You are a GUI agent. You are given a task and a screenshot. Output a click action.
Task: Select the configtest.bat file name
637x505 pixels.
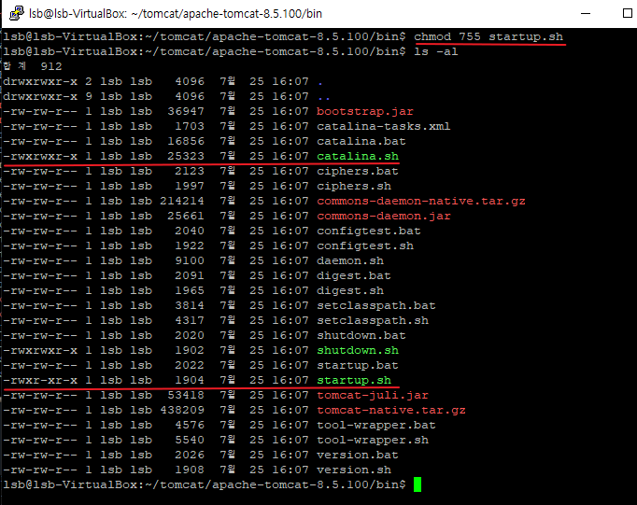click(368, 231)
